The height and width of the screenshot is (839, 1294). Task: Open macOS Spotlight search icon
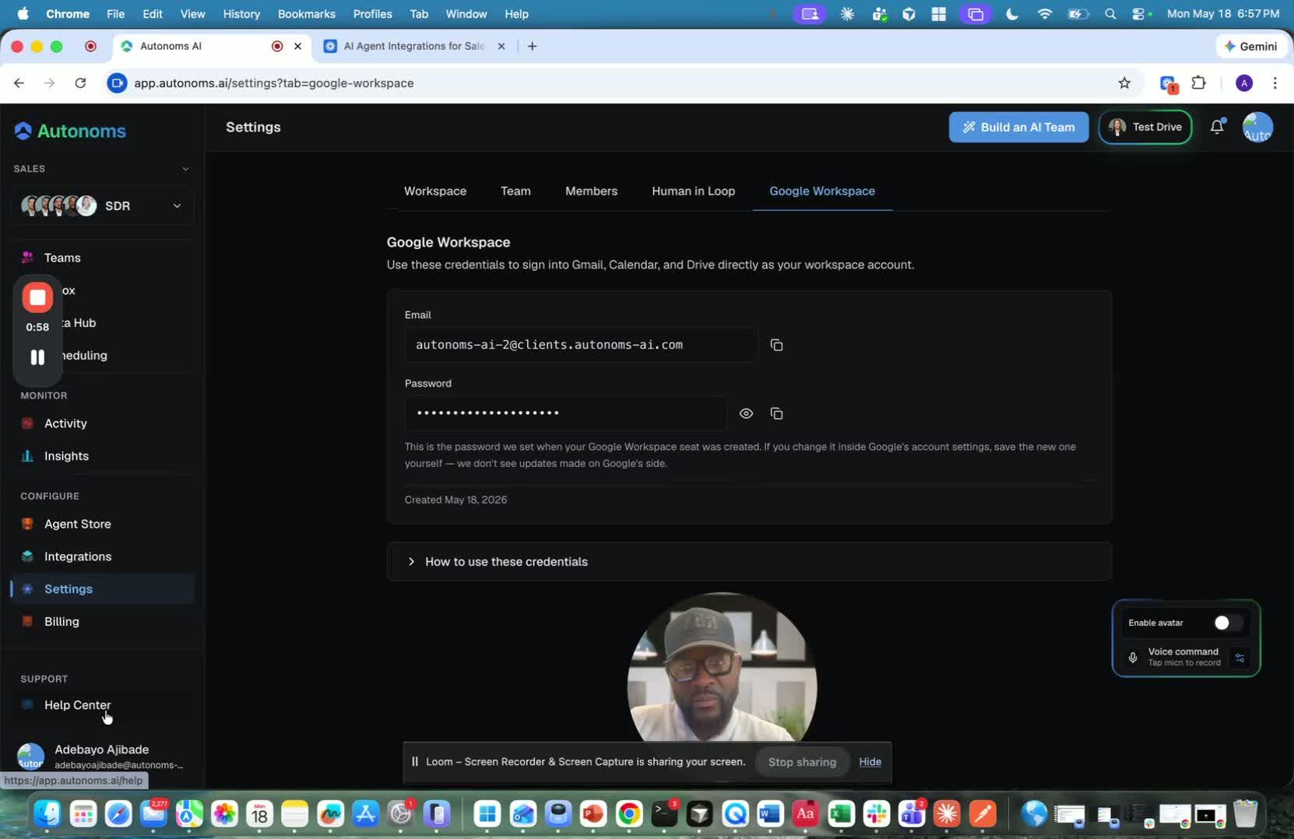click(x=1110, y=14)
